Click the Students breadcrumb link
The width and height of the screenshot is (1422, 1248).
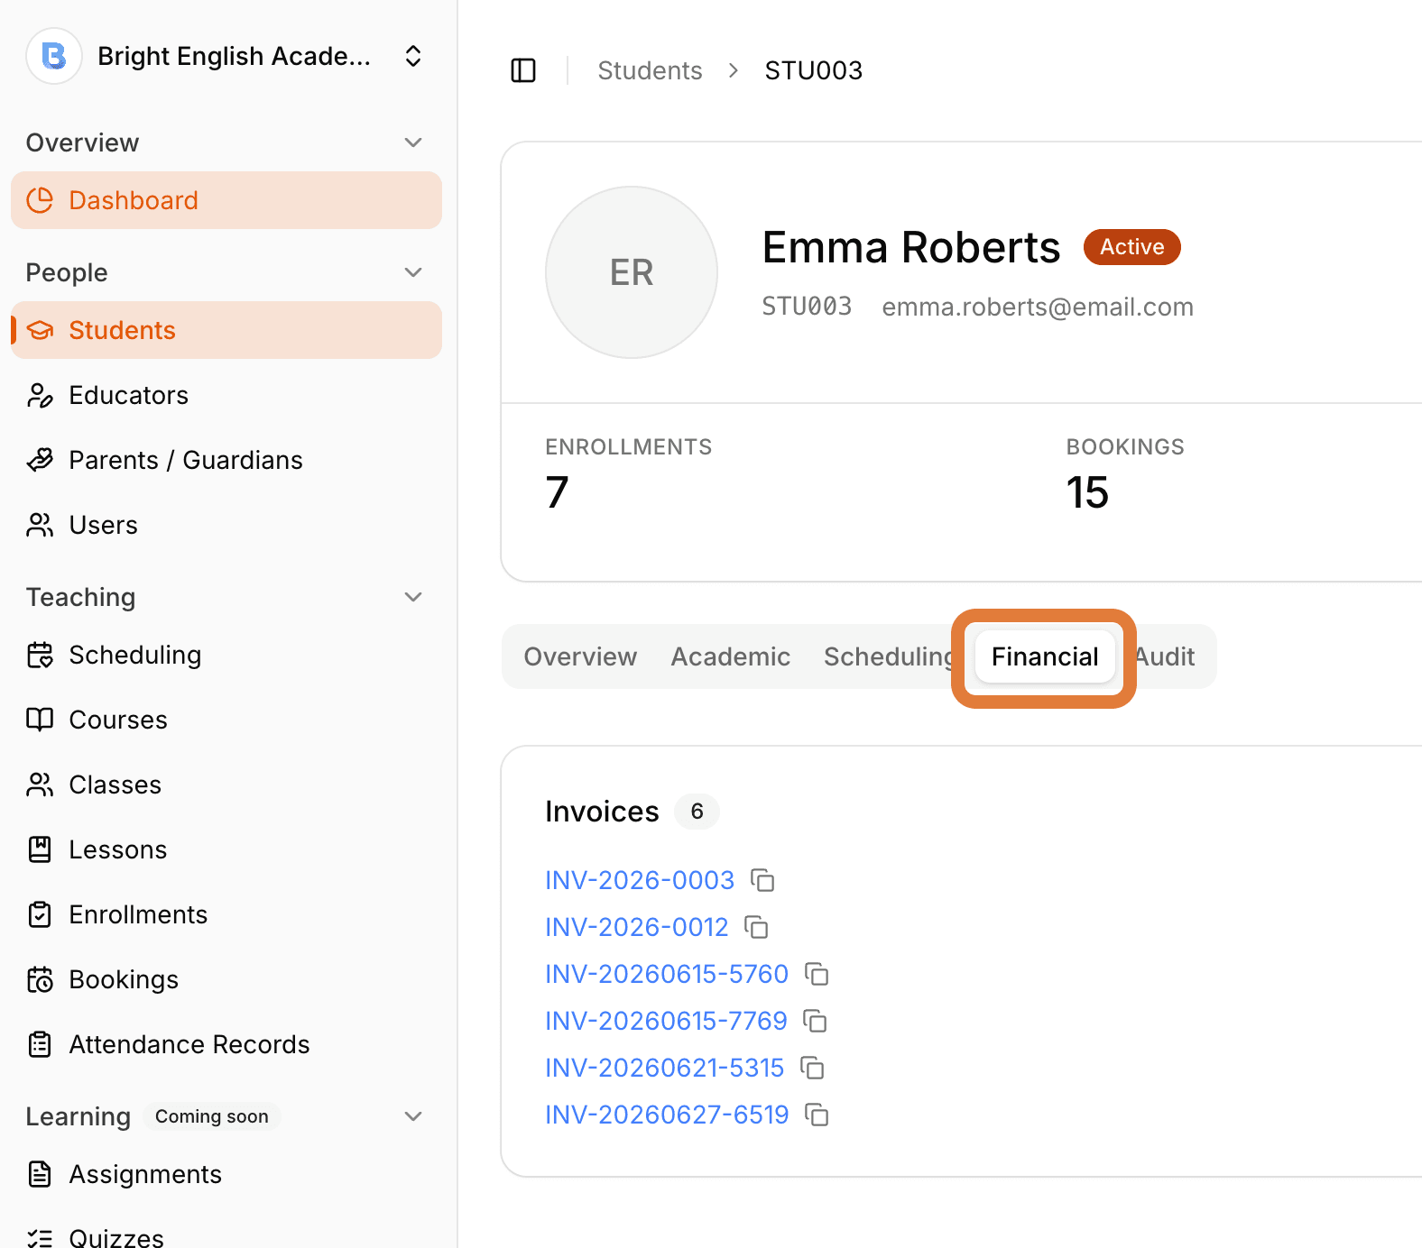650,70
